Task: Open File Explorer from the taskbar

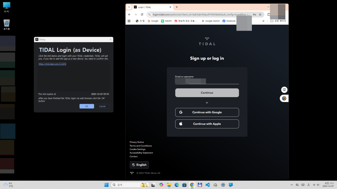Action: coord(169,185)
